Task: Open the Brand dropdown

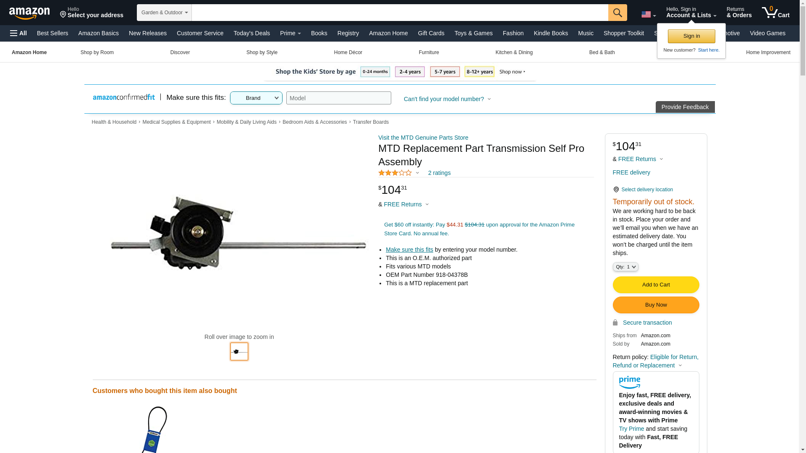Action: click(x=256, y=98)
